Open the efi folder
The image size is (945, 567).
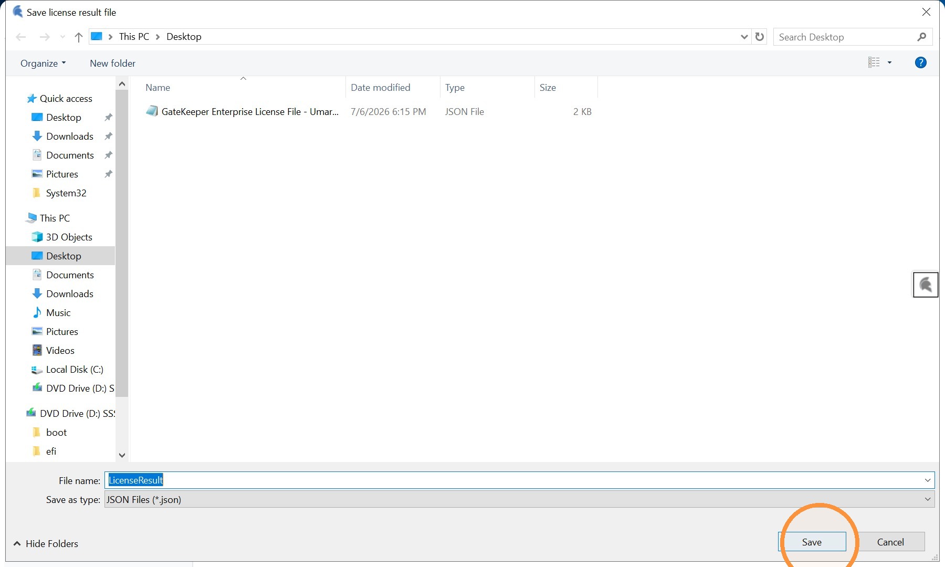pos(51,451)
